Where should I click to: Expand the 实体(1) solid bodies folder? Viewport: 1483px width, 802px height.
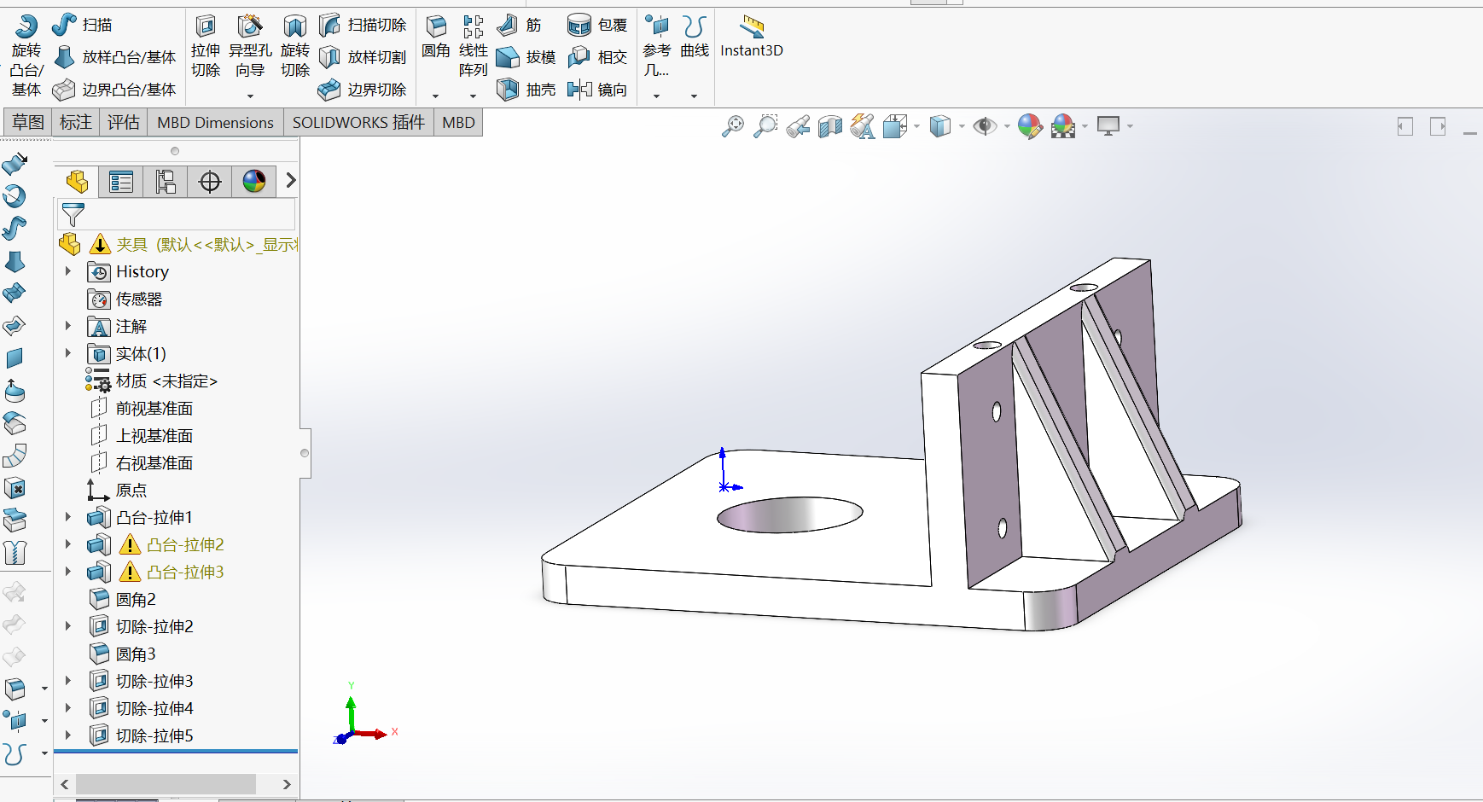(x=68, y=353)
